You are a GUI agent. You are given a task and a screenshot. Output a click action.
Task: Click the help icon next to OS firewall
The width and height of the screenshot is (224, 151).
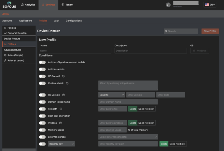tap(63, 76)
